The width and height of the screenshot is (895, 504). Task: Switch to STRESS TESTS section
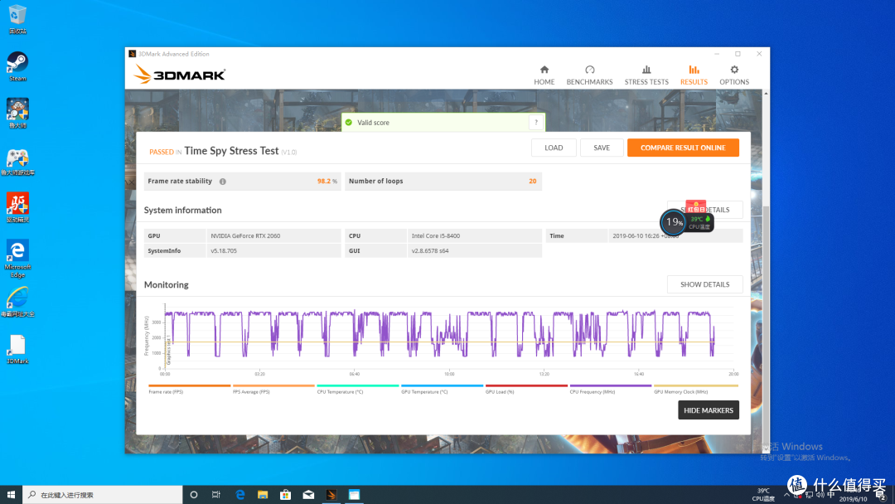[x=646, y=75]
